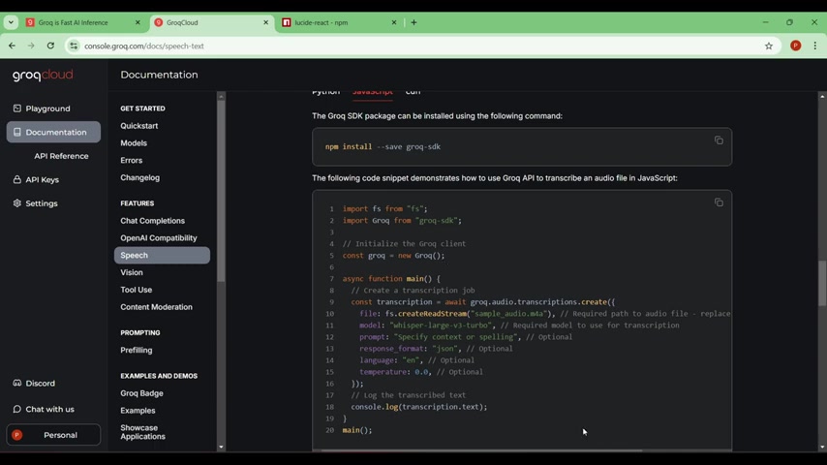Click code line 'console.log(transcription.text);'

click(x=418, y=407)
